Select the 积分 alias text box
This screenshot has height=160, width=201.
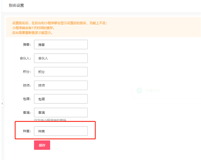[x=61, y=72]
